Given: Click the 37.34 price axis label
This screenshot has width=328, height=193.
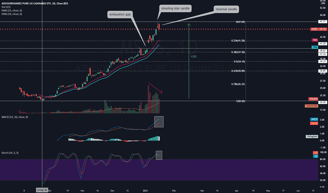Looking at the screenshot, I should click(x=323, y=54).
